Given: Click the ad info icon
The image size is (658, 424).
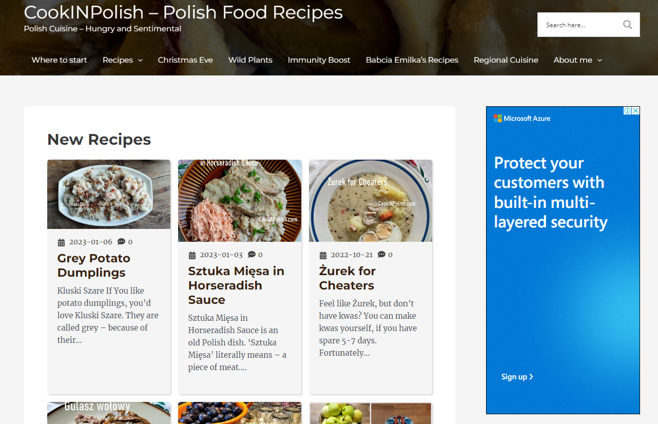Looking at the screenshot, I should point(627,111).
